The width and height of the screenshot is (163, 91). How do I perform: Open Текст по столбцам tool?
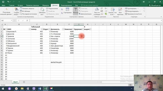pos(97,11)
